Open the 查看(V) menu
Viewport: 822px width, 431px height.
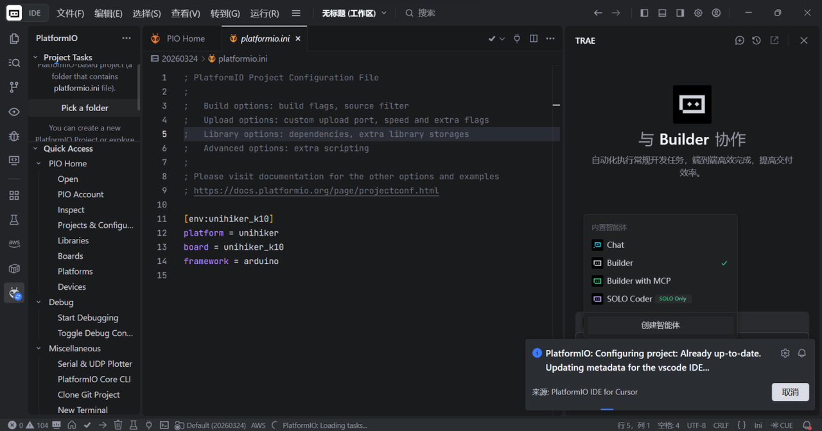186,13
